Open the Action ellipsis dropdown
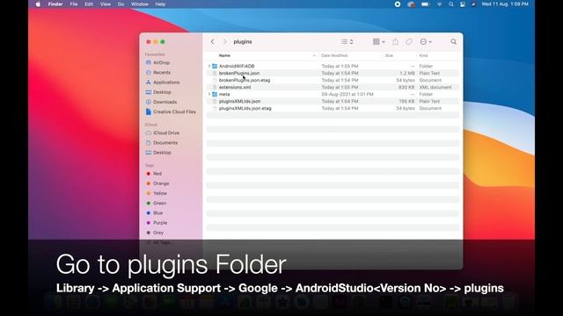 pos(426,41)
